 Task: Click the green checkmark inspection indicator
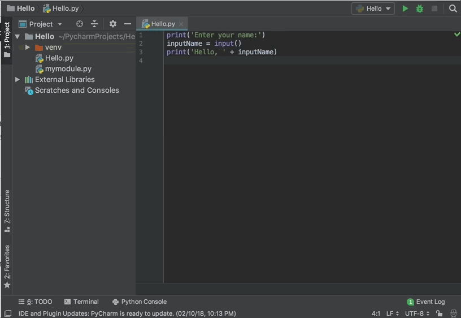pos(457,35)
